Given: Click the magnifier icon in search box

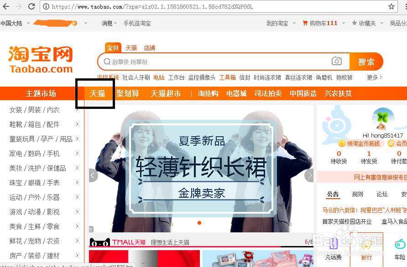Looking at the screenshot, I should (107, 62).
